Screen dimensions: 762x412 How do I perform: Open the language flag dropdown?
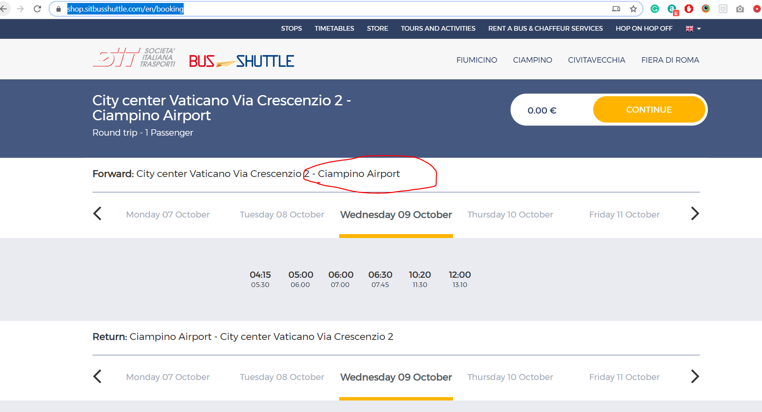click(x=693, y=29)
